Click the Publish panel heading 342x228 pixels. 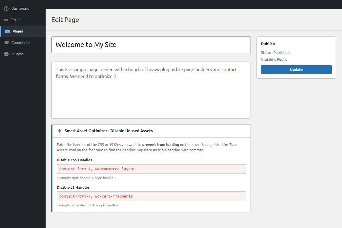click(x=268, y=44)
